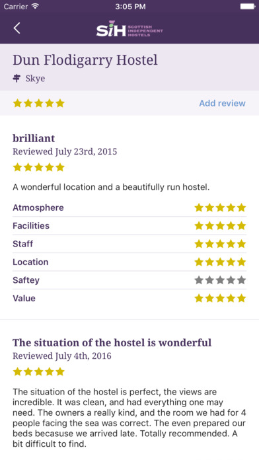Open 'The situation of the hostel is wonderful' review
259x460 pixels.
112,342
